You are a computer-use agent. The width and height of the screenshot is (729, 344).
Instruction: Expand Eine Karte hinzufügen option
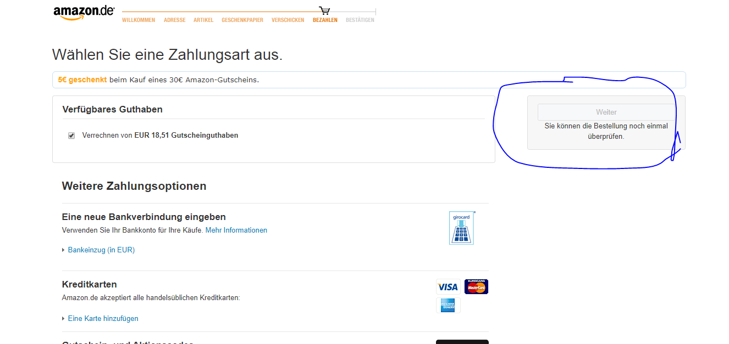(x=103, y=319)
